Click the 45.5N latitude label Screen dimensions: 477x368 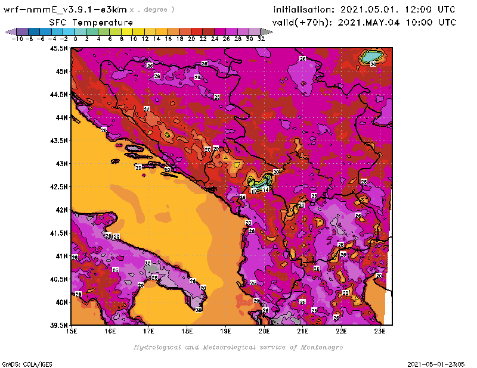point(58,48)
